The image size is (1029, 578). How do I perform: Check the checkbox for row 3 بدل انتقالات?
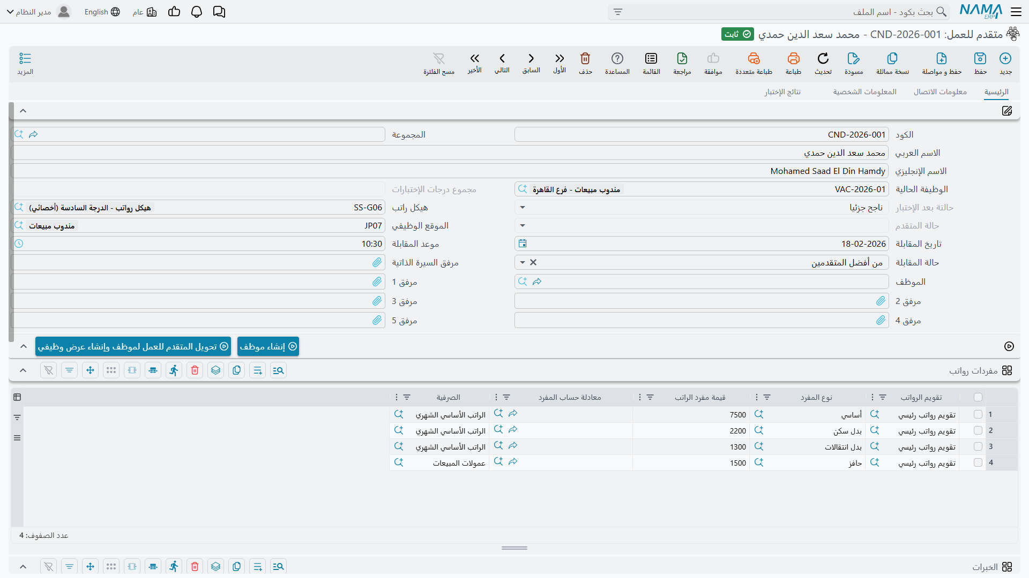coord(978,446)
